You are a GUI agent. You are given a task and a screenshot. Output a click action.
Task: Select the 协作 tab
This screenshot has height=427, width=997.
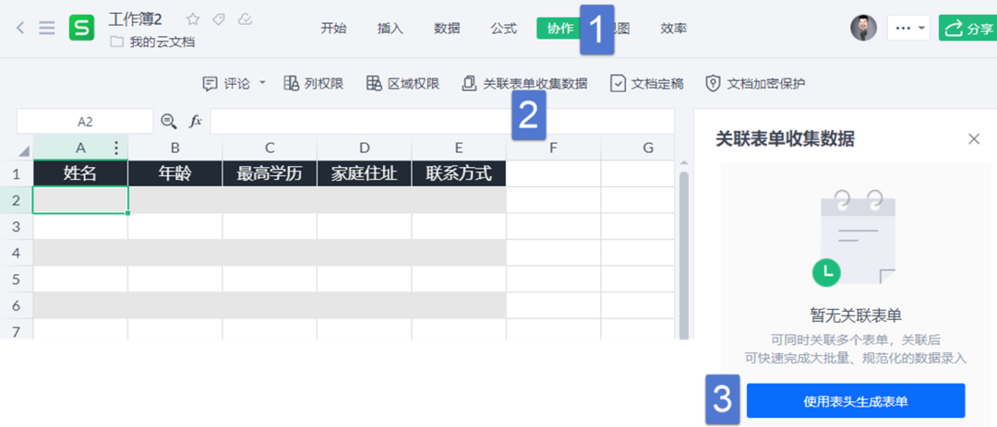coord(559,28)
